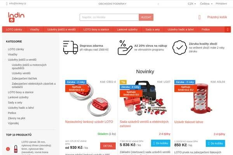Screen dimensions: 233x155
Task: Select the Lankové uzávěry menu item
Action: click(x=127, y=29)
